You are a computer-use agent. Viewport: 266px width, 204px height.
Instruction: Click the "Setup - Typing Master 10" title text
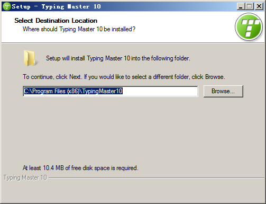pyautogui.click(x=57, y=7)
